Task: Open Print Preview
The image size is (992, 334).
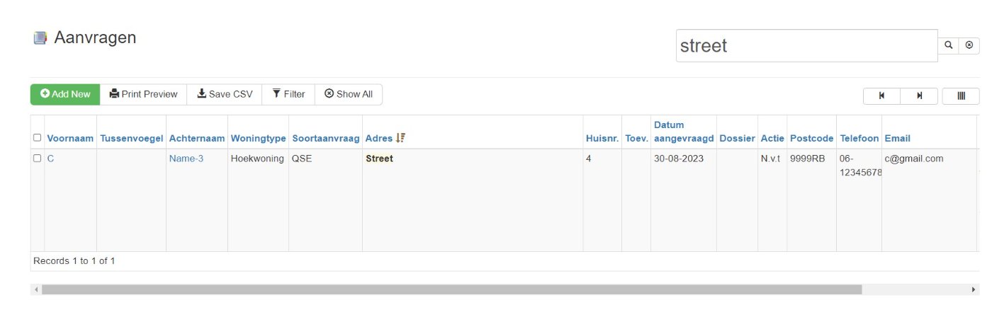Action: (144, 94)
